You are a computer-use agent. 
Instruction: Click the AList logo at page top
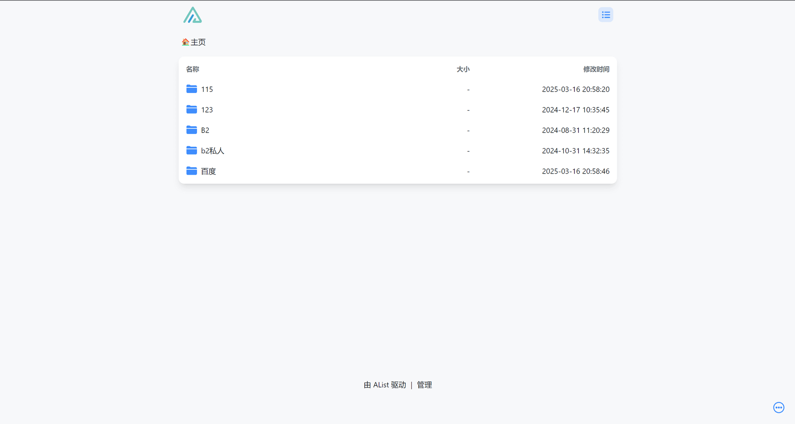[x=192, y=14]
